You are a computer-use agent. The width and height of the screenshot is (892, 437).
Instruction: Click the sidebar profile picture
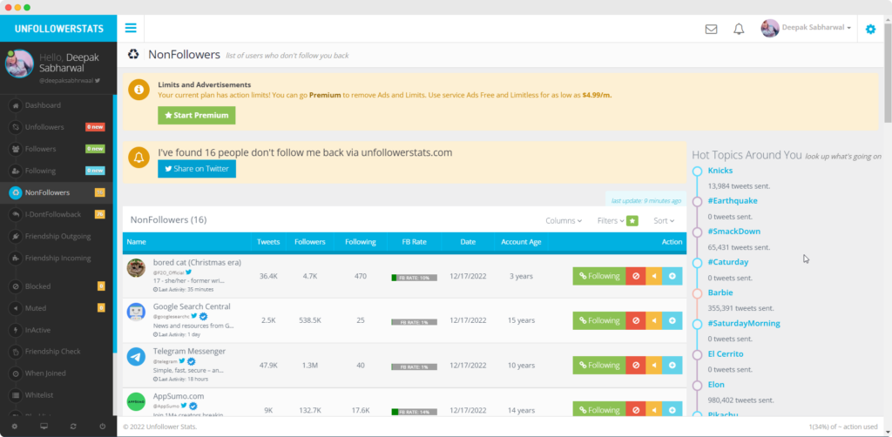(x=19, y=64)
